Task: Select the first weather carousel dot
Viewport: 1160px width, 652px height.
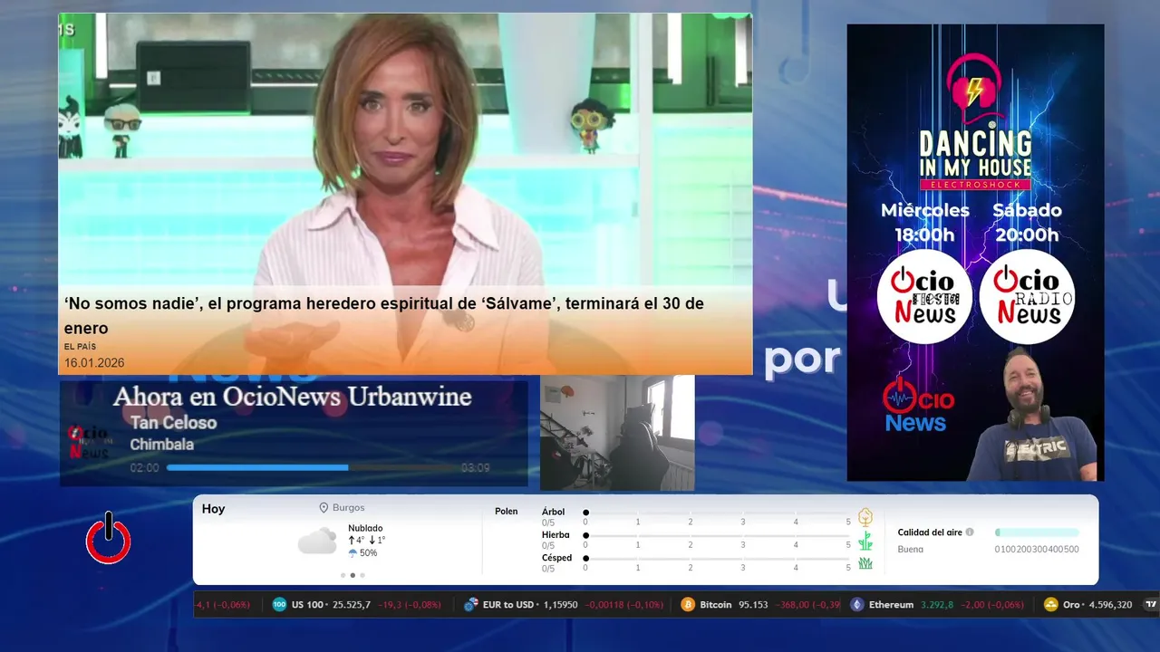Action: pos(343,575)
